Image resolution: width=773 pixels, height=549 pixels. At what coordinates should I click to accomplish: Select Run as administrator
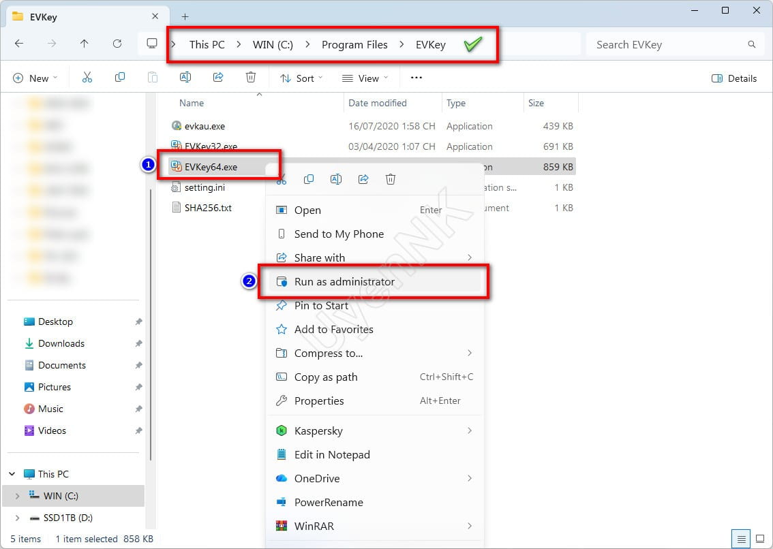375,281
